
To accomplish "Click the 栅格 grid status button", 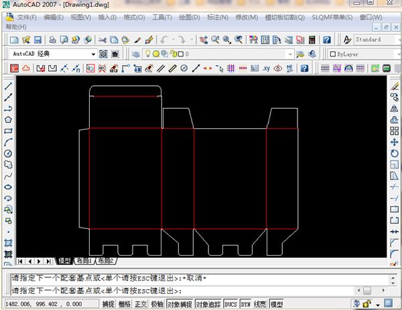I will [x=125, y=304].
